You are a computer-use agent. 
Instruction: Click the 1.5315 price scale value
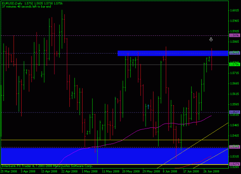(235, 157)
